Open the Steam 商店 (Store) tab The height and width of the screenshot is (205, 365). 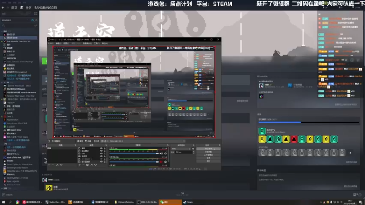tap(14, 8)
